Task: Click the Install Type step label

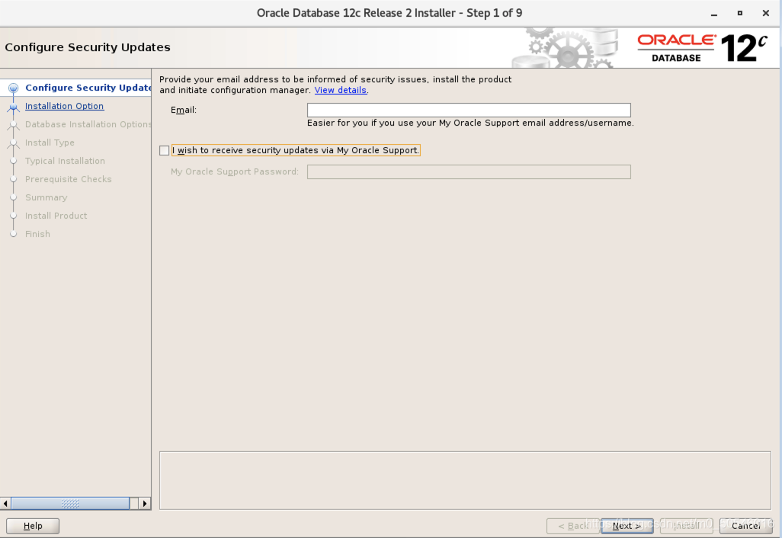Action: pyautogui.click(x=50, y=143)
